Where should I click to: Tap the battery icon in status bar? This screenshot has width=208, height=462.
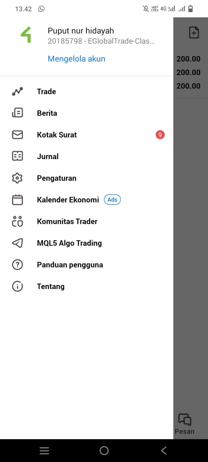190,9
